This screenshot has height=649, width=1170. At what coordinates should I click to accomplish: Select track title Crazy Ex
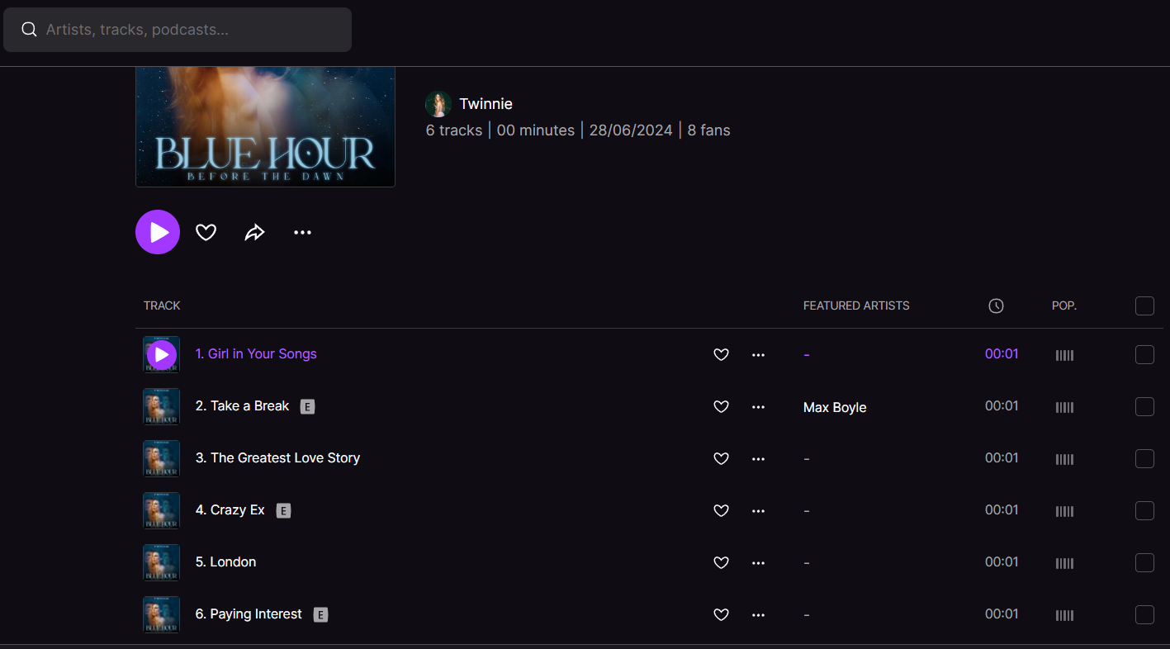point(230,509)
